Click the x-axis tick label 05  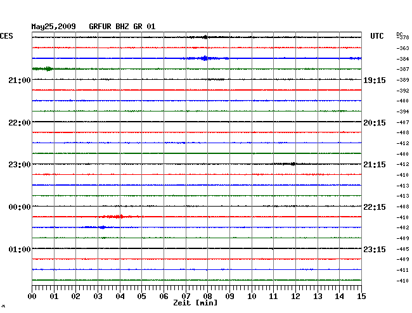(x=141, y=297)
